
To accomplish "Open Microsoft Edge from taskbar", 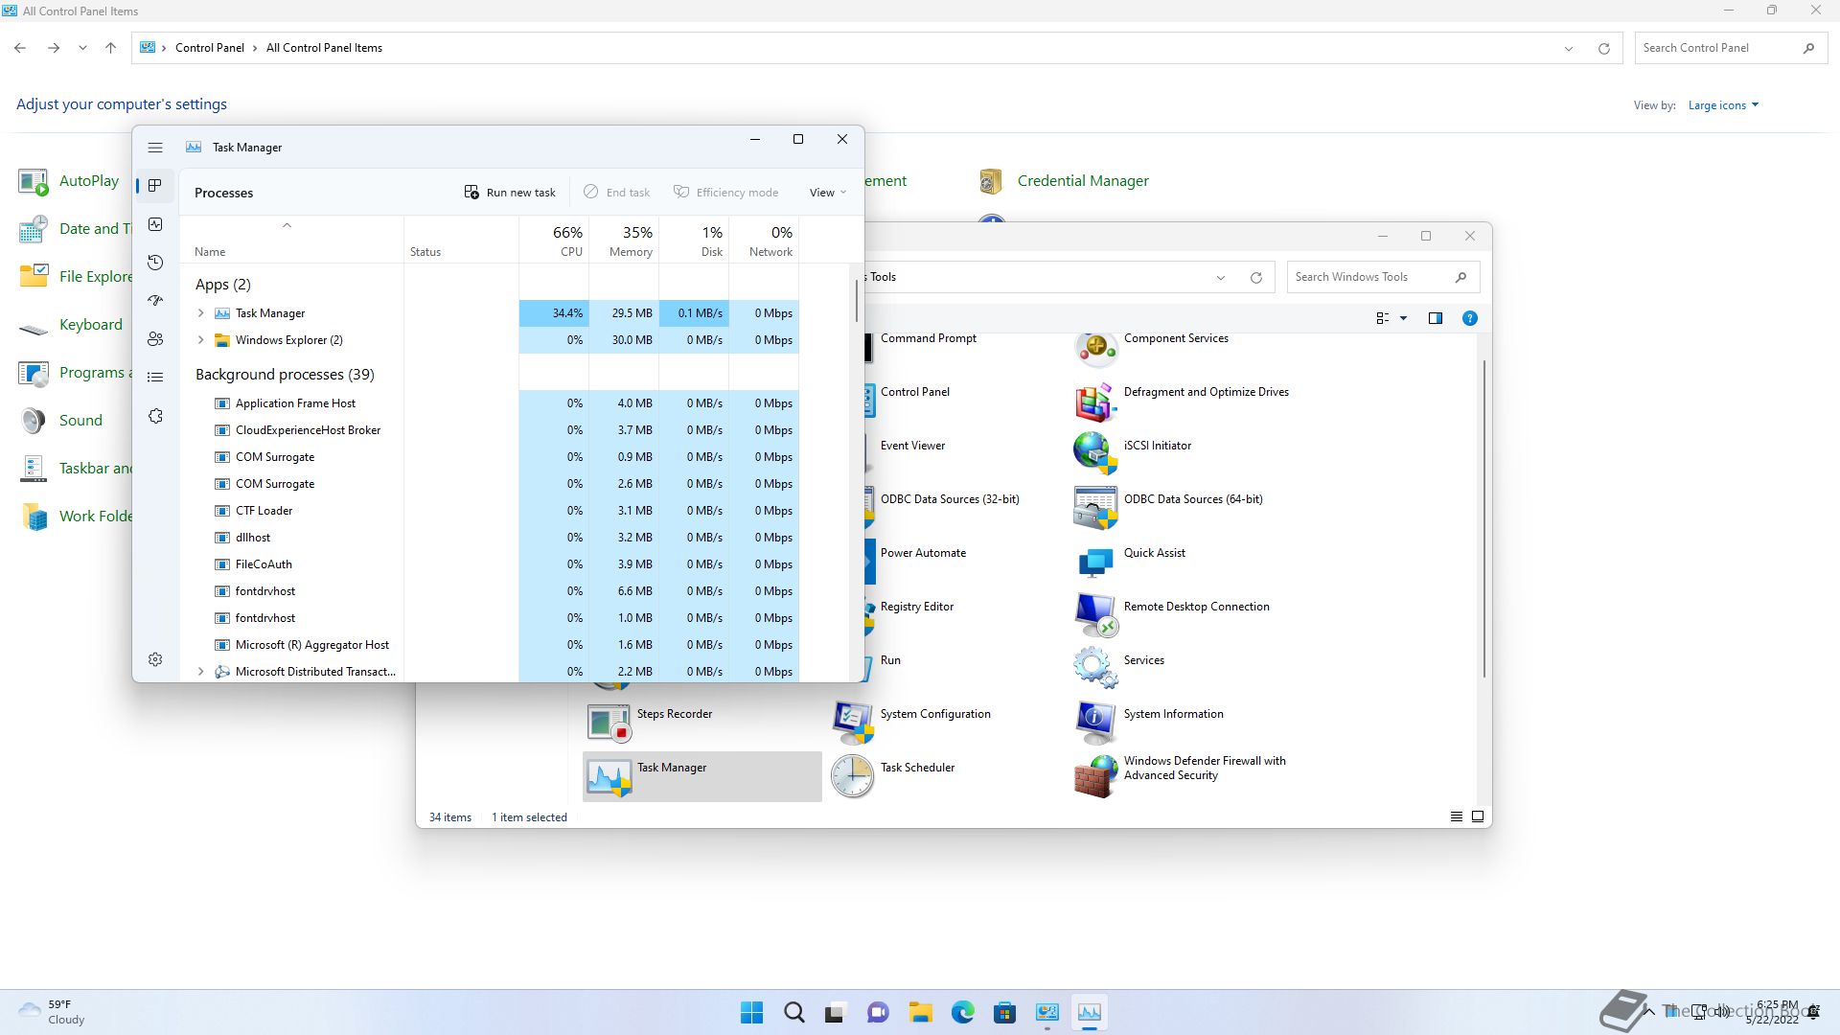I will pos(962,1013).
